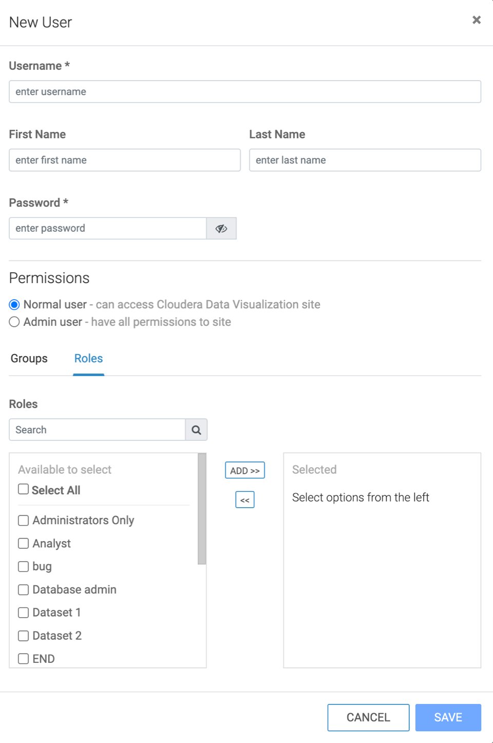Select the Database admin role checkbox
Viewport: 493px width, 743px height.
click(x=24, y=590)
